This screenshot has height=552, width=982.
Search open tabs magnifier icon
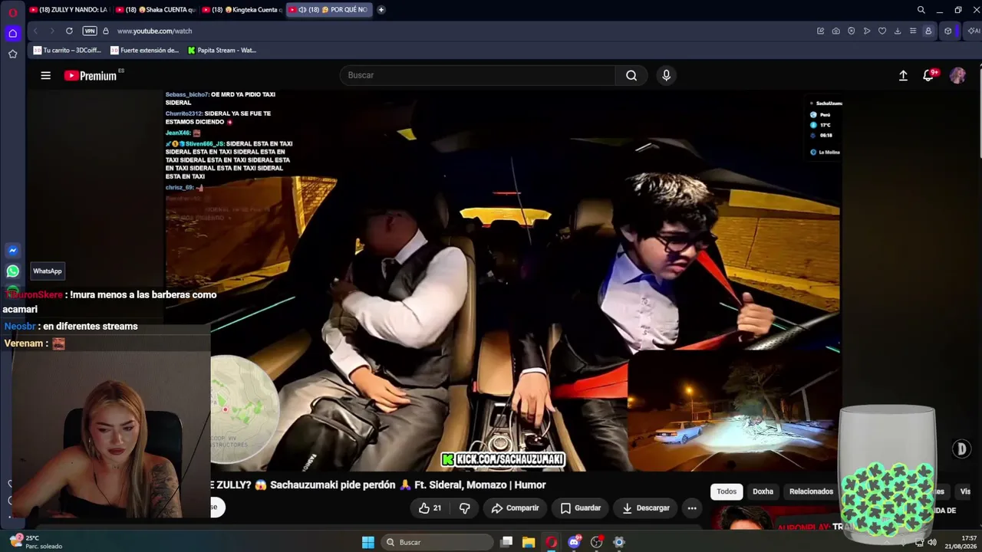[x=921, y=10]
